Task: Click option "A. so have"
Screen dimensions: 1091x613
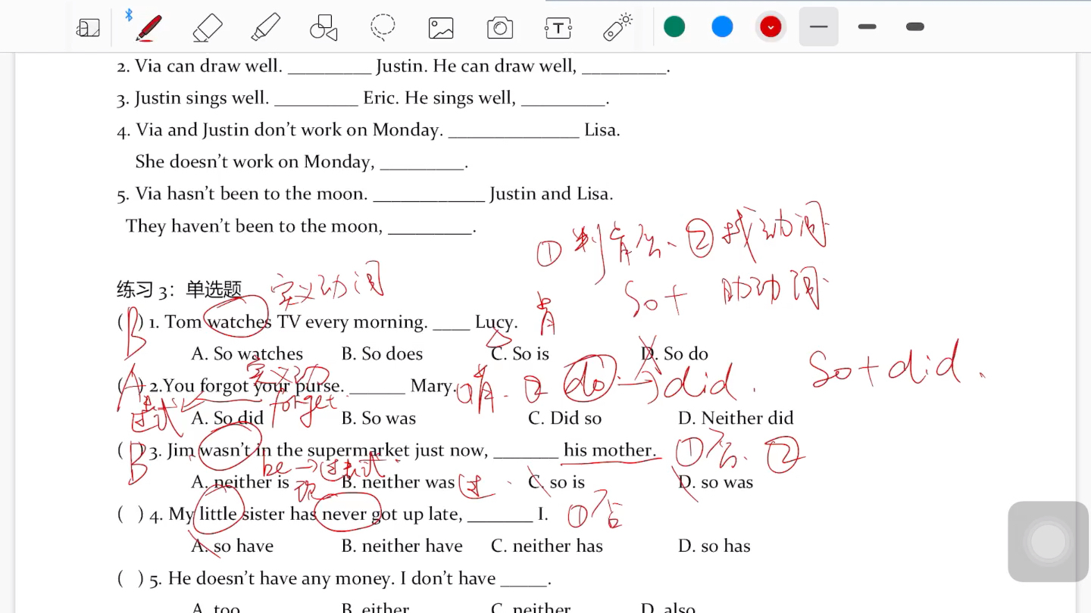Action: tap(233, 546)
